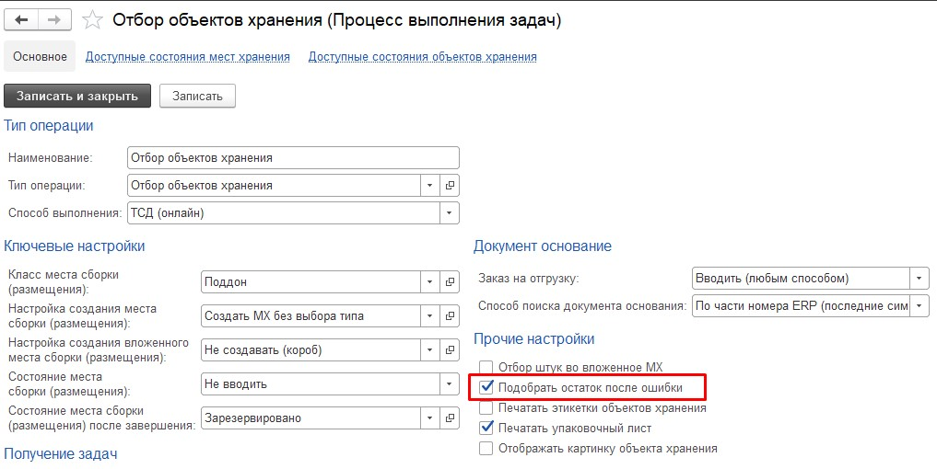Click the forward navigation arrow
937x469 pixels.
click(x=54, y=19)
